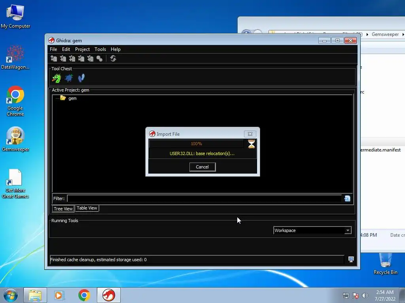This screenshot has height=303, width=405.
Task: Click the Action Center flag tray icon
Action: 356,296
